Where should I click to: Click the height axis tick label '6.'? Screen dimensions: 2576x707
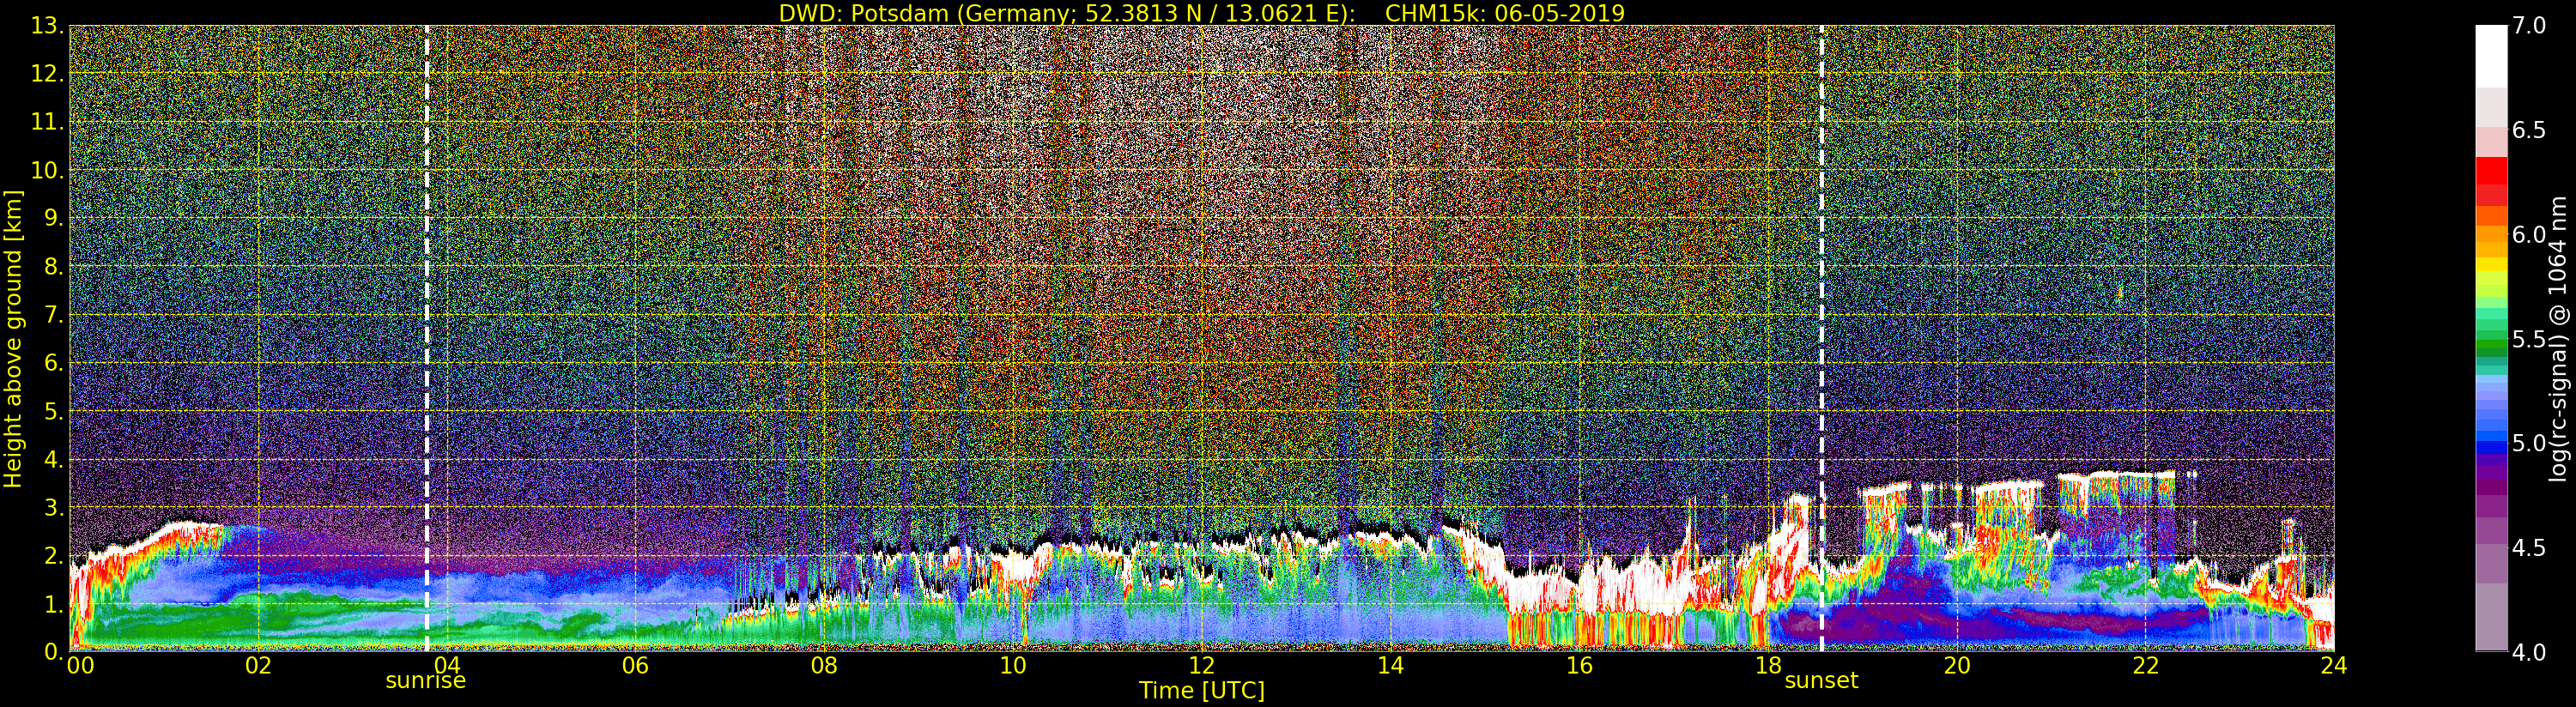click(54, 363)
